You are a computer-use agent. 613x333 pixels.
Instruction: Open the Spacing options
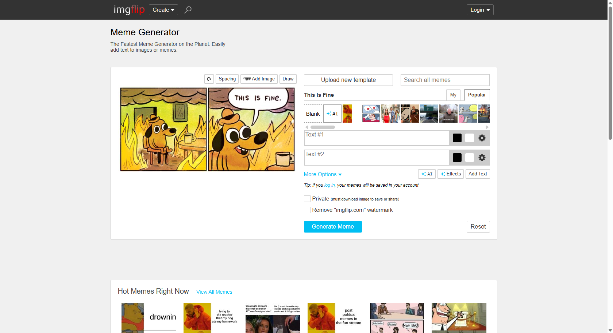[227, 79]
